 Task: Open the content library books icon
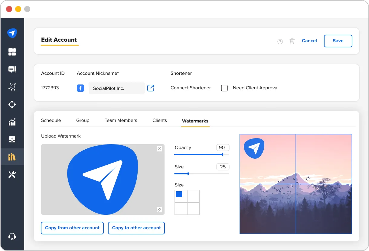click(x=12, y=157)
